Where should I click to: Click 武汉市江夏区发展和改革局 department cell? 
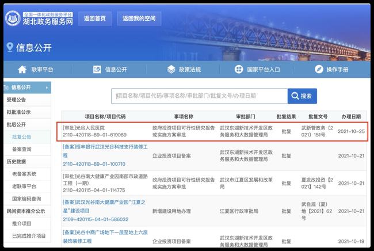coord(246,183)
